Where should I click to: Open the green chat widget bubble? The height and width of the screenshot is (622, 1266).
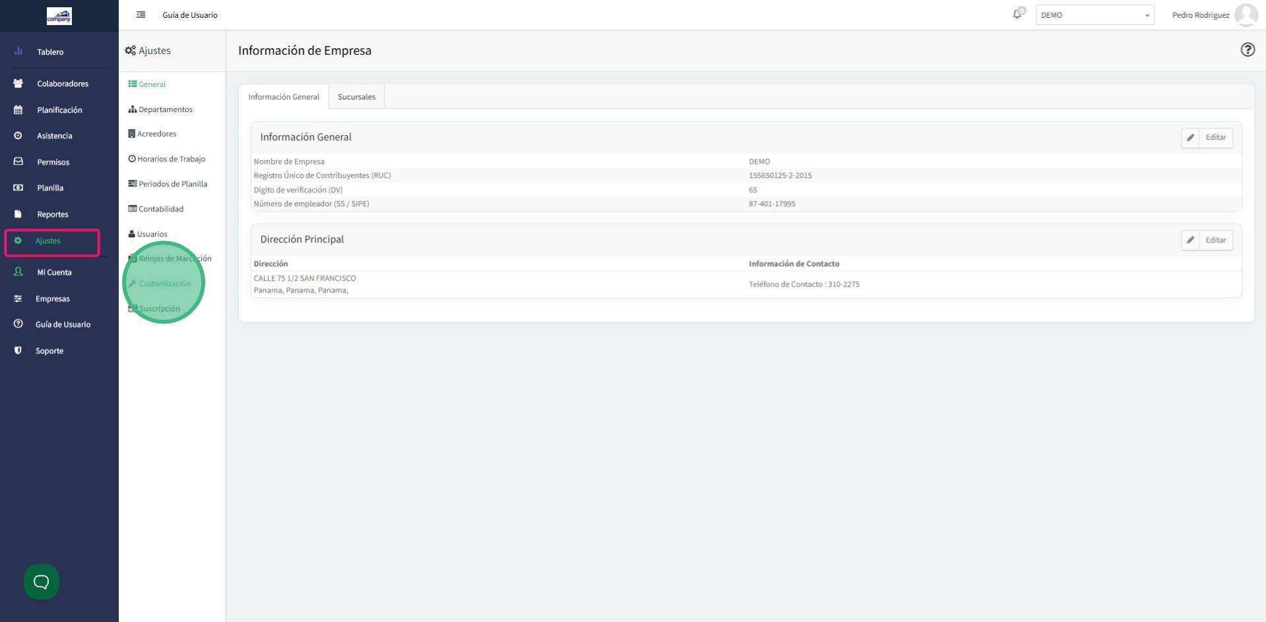click(x=42, y=582)
